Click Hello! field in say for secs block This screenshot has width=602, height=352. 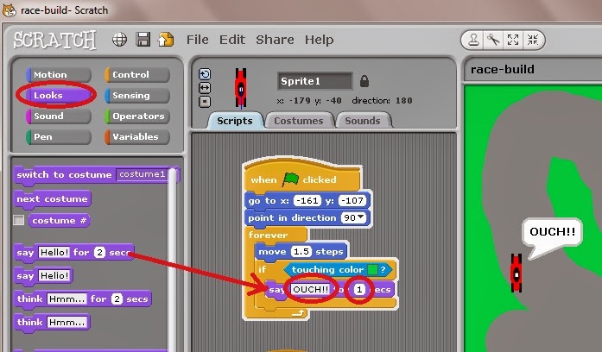pyautogui.click(x=54, y=252)
